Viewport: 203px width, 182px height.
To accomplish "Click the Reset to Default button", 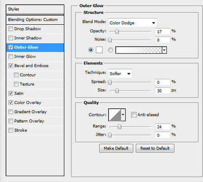I will point(155,148).
